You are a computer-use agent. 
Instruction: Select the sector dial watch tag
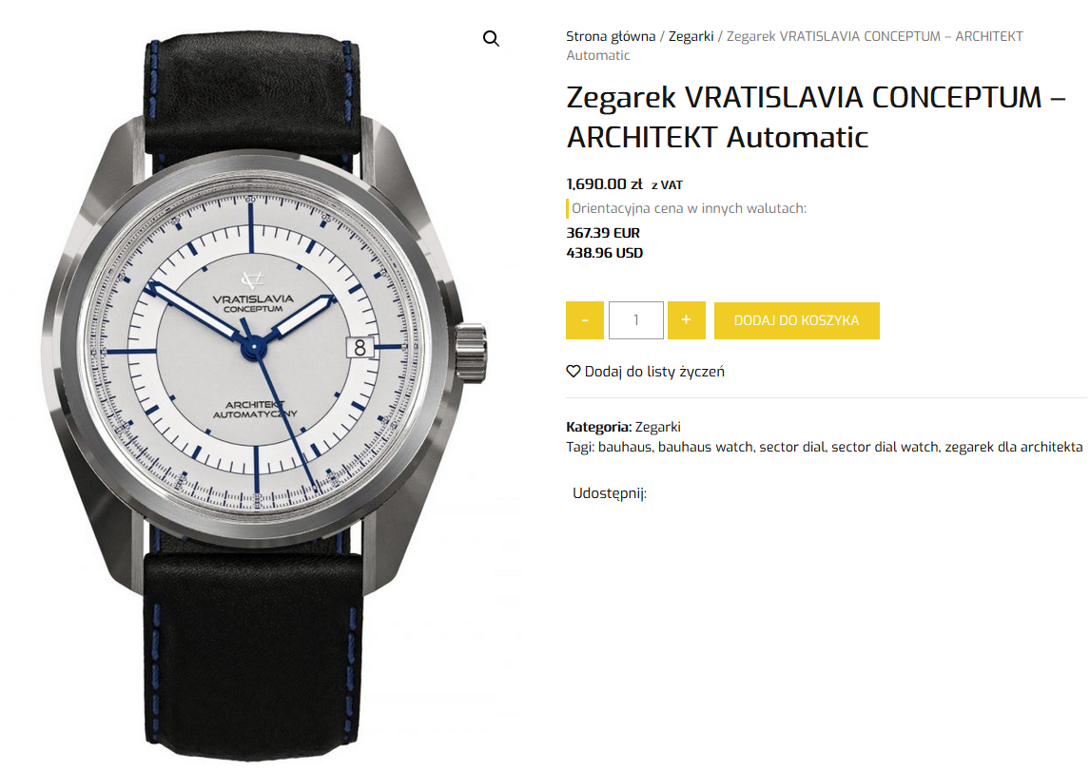(885, 447)
